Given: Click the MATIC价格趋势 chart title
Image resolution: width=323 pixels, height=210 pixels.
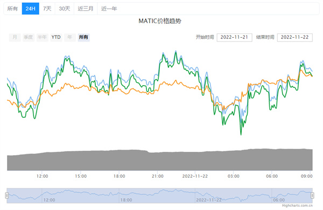Looking at the screenshot, I should 160,21.
